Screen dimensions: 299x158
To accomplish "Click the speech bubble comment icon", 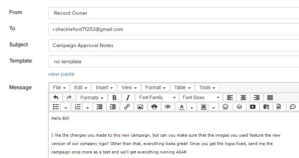I will (293, 107).
